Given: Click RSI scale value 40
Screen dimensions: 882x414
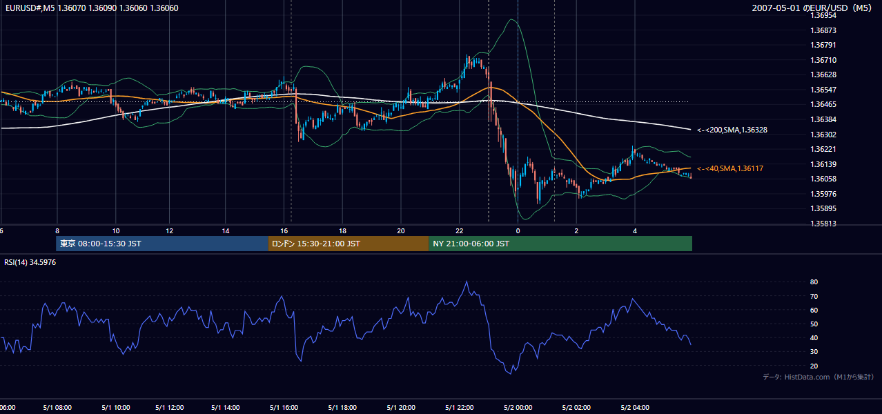Looking at the screenshot, I should pyautogui.click(x=814, y=337).
